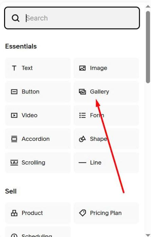Image resolution: width=151 pixels, height=237 pixels.
Task: Insert an Accordion block
Action: [x=38, y=139]
